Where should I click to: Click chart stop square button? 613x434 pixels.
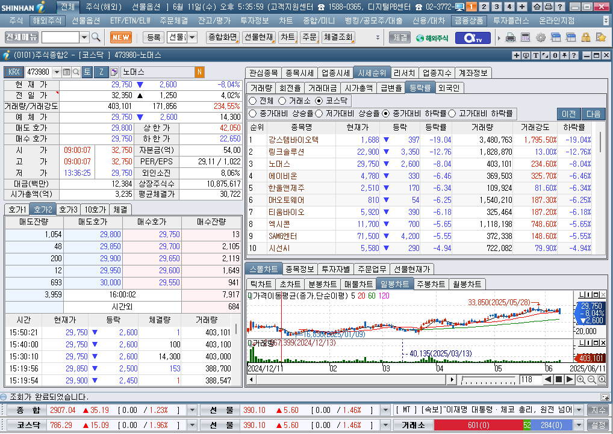[559, 379]
